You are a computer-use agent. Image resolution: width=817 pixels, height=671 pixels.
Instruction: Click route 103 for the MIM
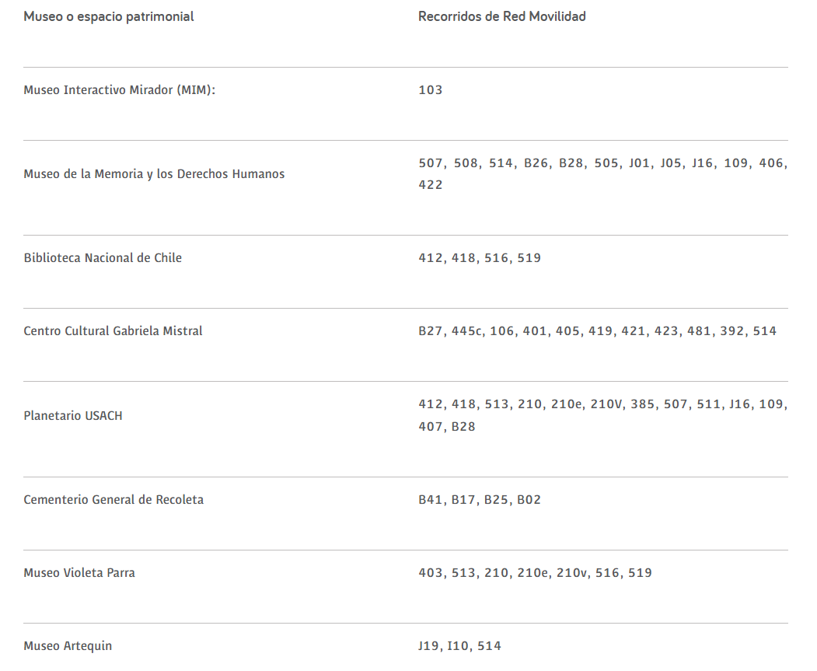pyautogui.click(x=430, y=89)
